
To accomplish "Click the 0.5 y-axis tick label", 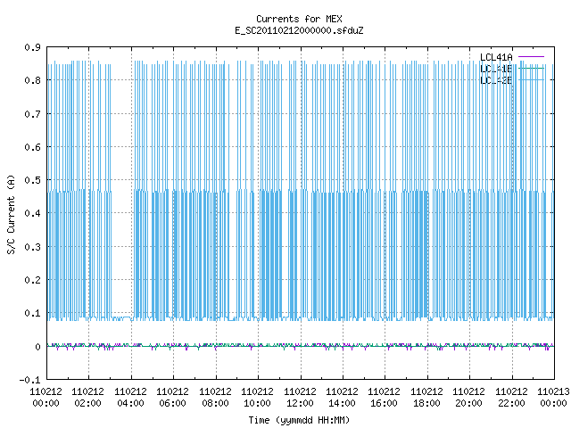I will pos(32,180).
